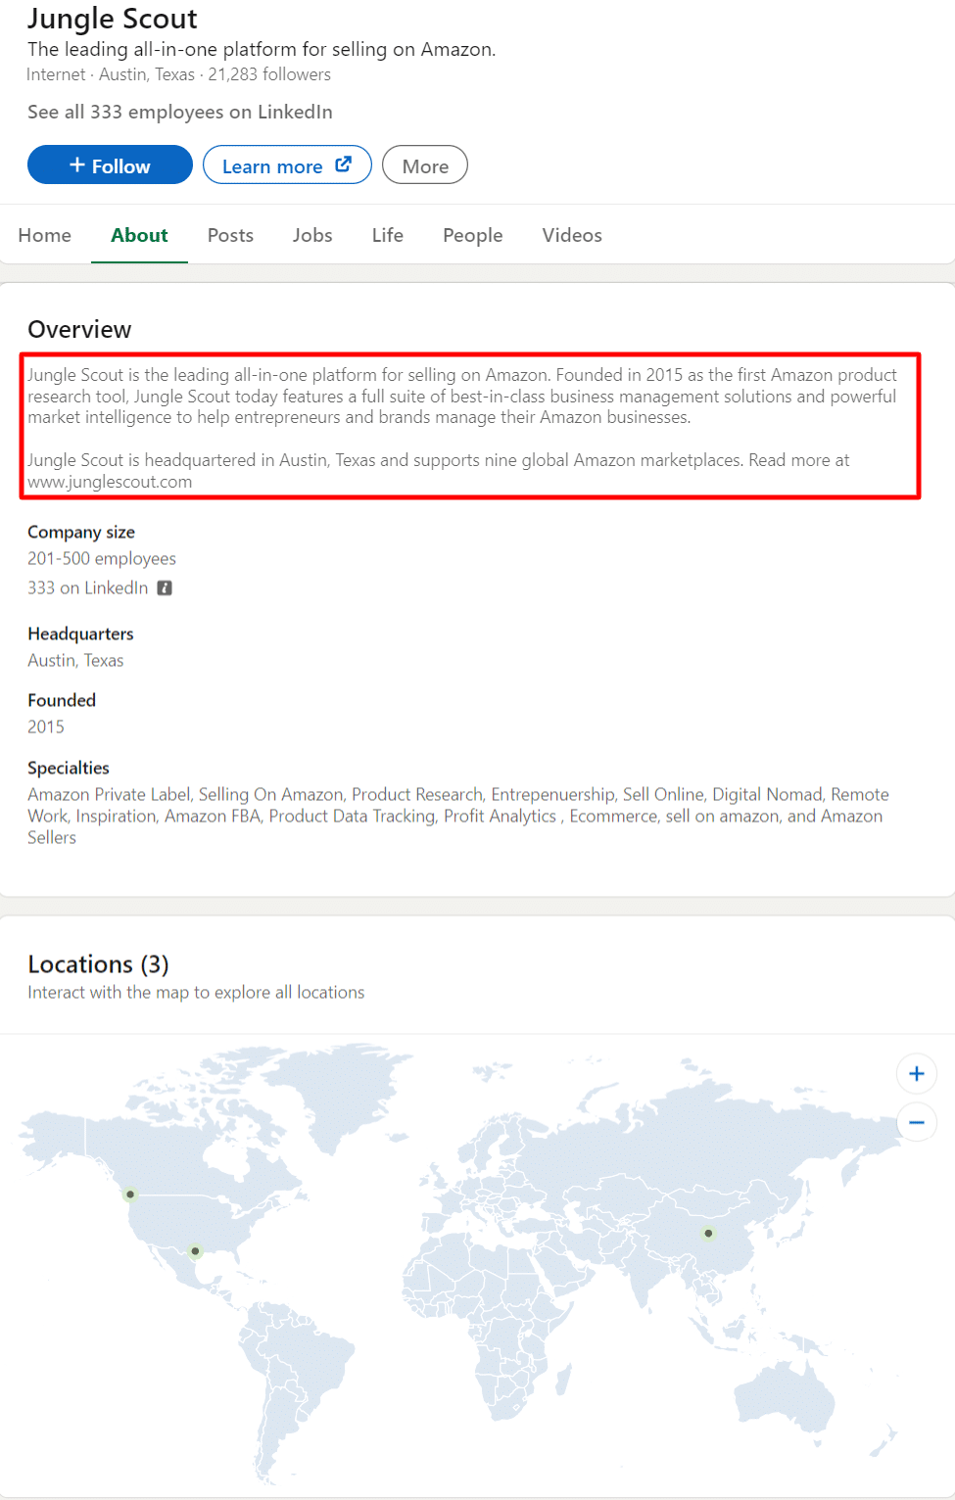Click the 201-500 employees text
Screen dimensions: 955x1500
tap(102, 558)
